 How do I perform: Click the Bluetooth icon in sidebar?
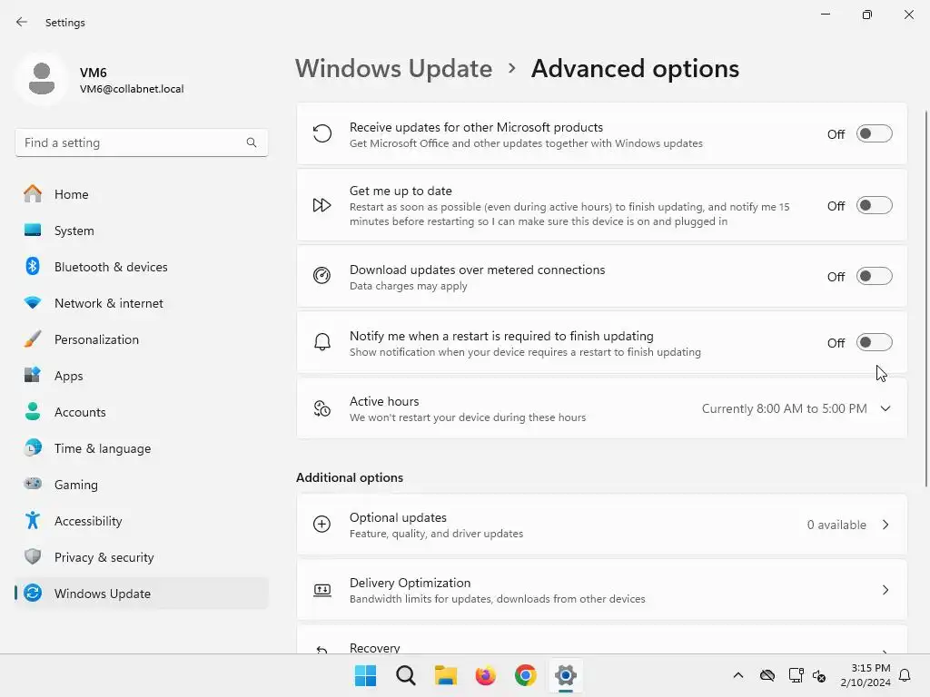coord(33,266)
